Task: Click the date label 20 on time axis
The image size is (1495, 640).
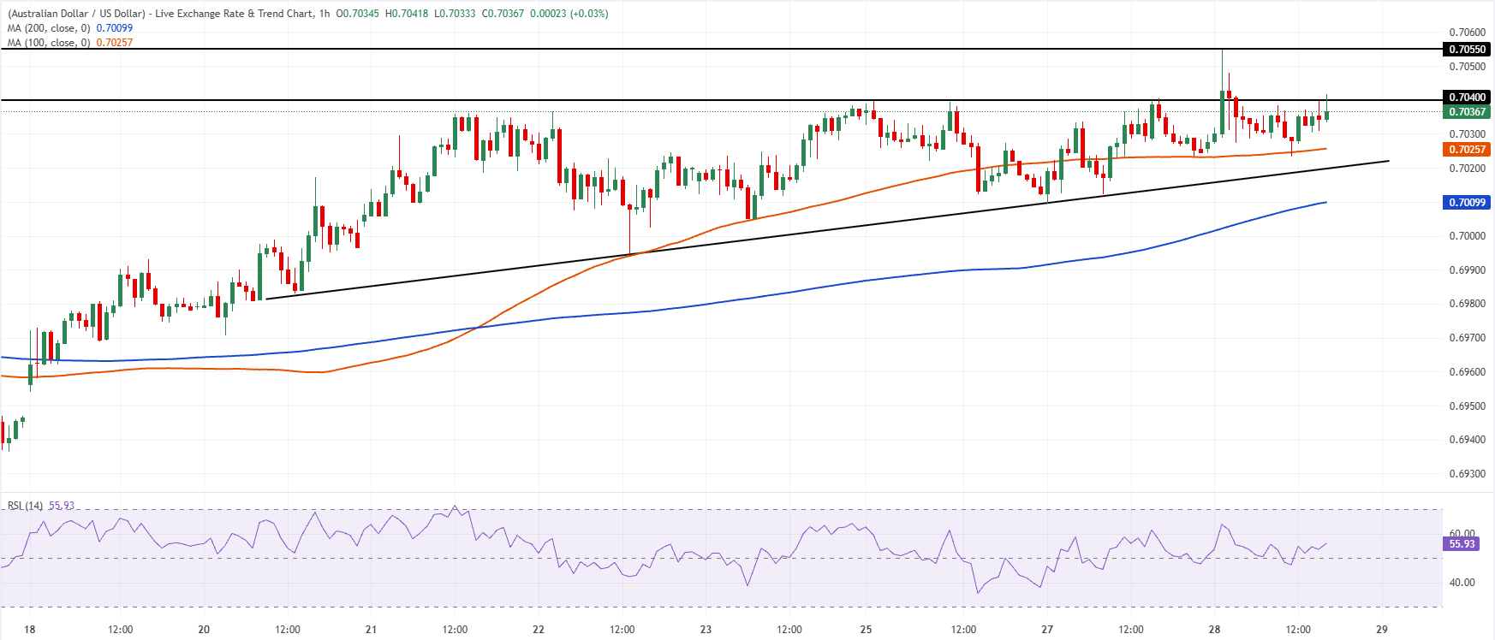Action: pyautogui.click(x=204, y=630)
